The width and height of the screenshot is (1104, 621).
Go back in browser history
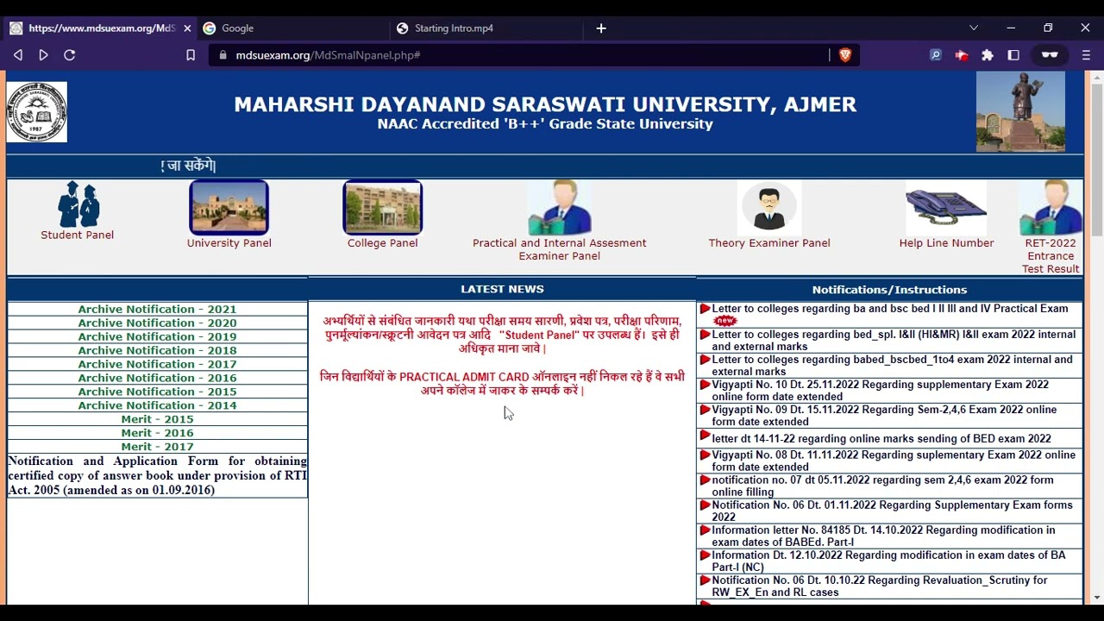point(18,55)
